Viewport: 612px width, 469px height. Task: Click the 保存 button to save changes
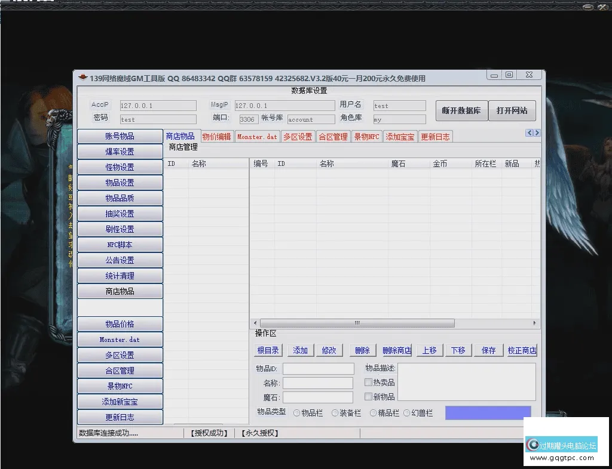click(488, 350)
